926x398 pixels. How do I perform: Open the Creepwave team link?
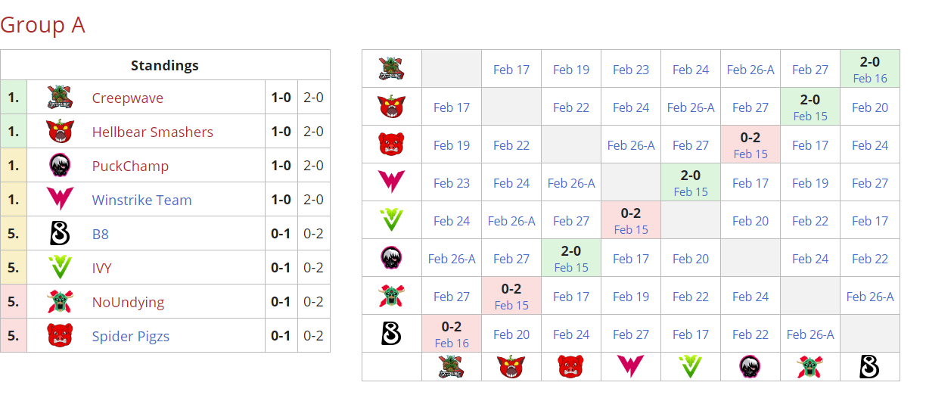pos(127,98)
